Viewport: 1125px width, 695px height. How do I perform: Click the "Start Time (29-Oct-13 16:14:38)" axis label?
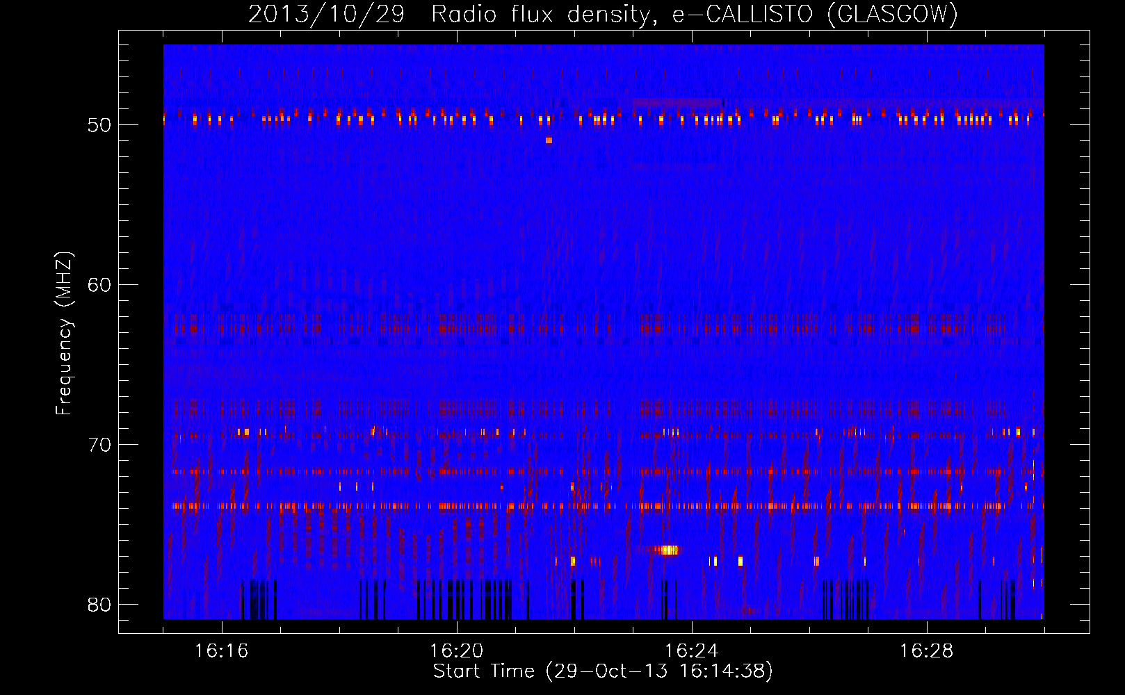point(603,671)
